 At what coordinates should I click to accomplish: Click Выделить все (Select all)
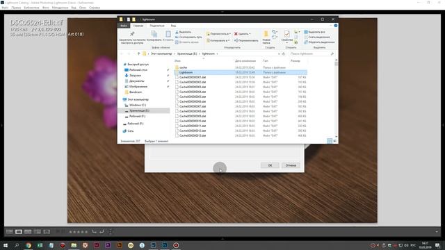point(314,32)
